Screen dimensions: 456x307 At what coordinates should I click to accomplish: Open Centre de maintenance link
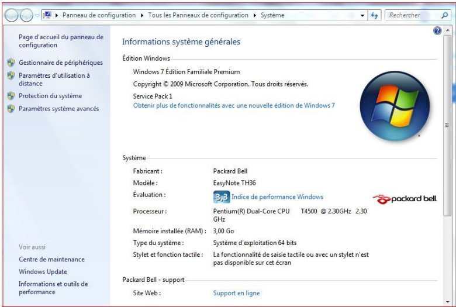pyautogui.click(x=52, y=259)
